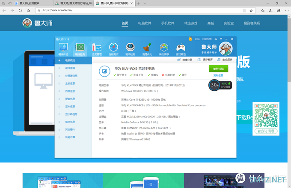Go to the browser home page
This screenshot has height=188, width=291.
(28, 11)
